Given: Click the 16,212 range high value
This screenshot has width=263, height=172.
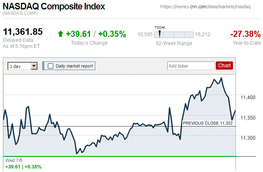Looking at the screenshot, I should tap(203, 34).
